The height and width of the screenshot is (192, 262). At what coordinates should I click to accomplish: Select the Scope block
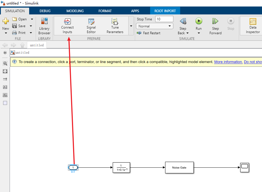coord(244,167)
